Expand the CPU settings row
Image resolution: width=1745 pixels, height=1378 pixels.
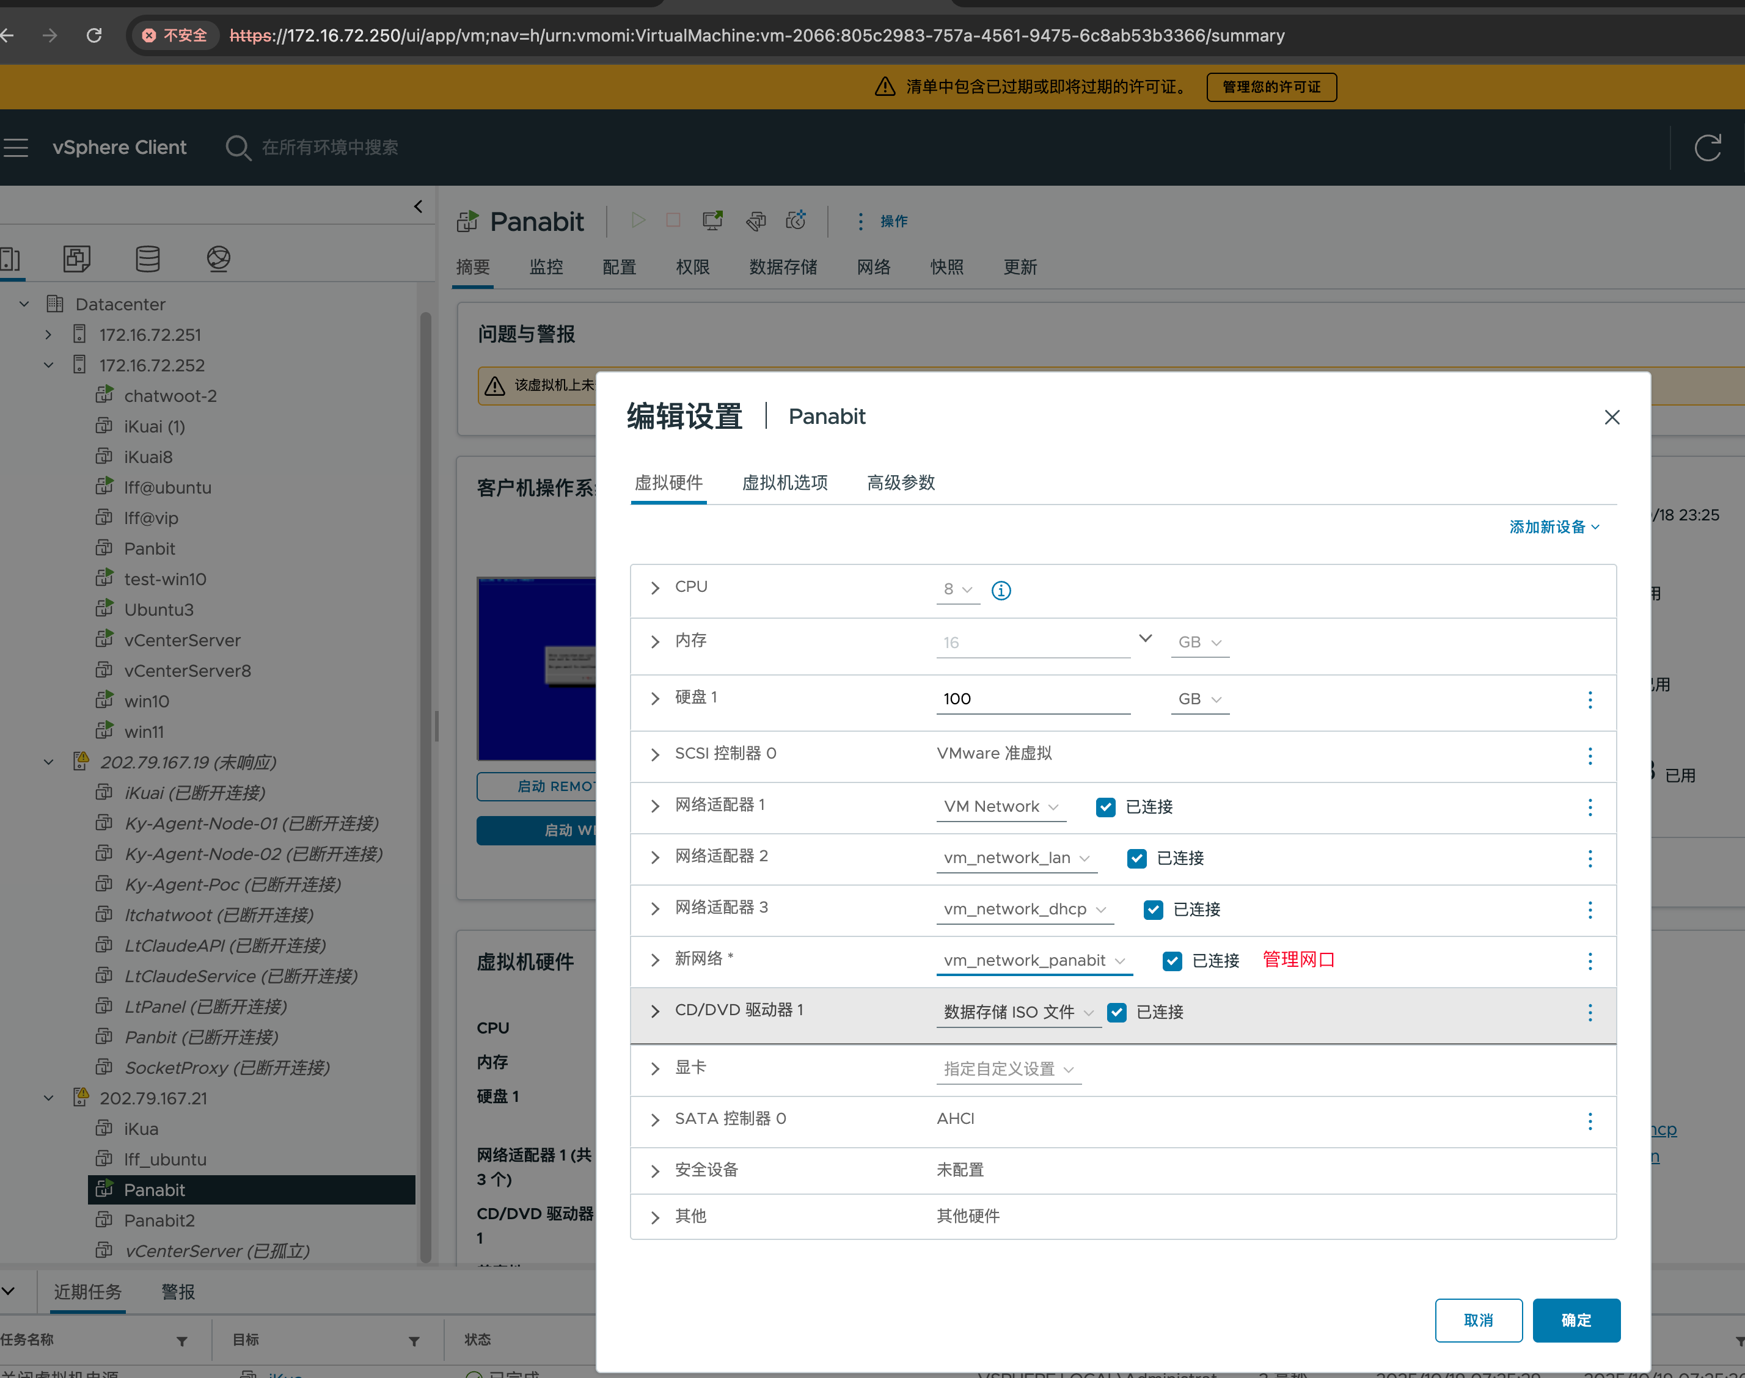[654, 588]
